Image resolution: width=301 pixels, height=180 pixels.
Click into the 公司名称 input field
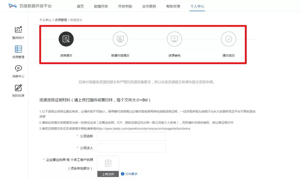[x=131, y=136]
